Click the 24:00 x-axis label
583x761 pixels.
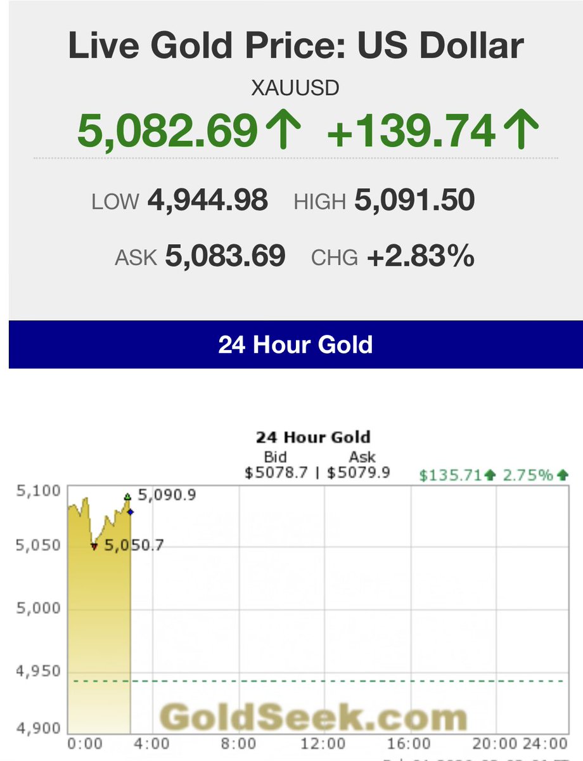tap(546, 743)
